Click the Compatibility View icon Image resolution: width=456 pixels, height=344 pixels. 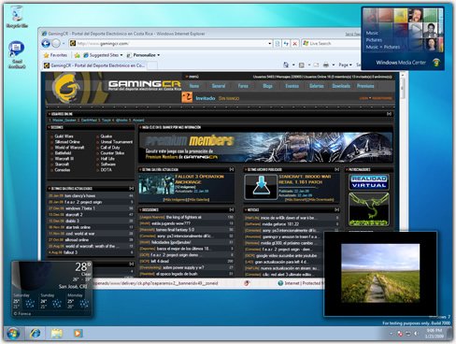coord(278,44)
